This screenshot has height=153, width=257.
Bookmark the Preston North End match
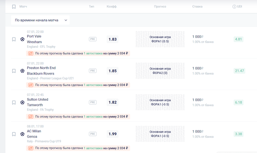click(14, 71)
